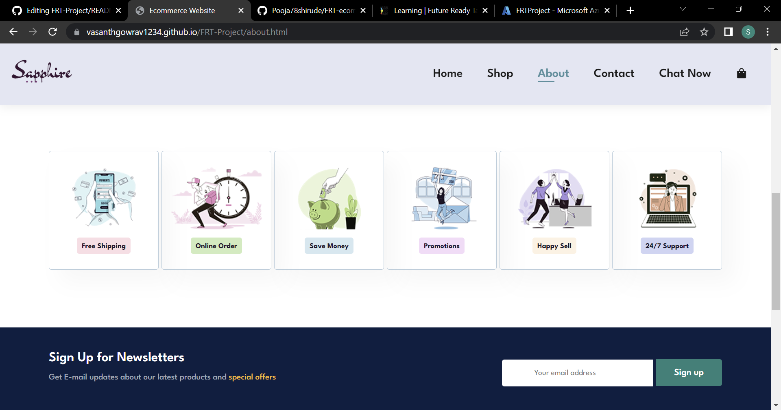The width and height of the screenshot is (781, 410).
Task: Open the tab search chevron dropdown
Action: click(x=683, y=9)
